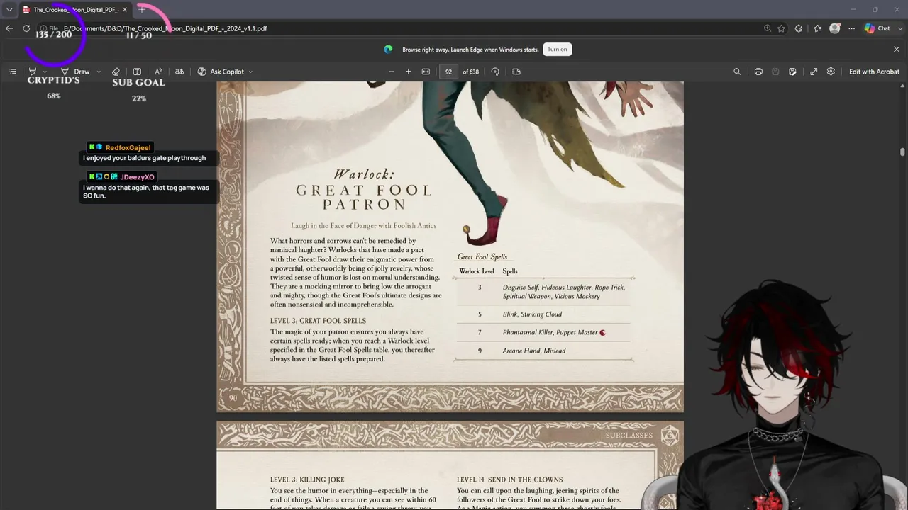
Task: Activate the Draw pen tool
Action: pos(76,72)
